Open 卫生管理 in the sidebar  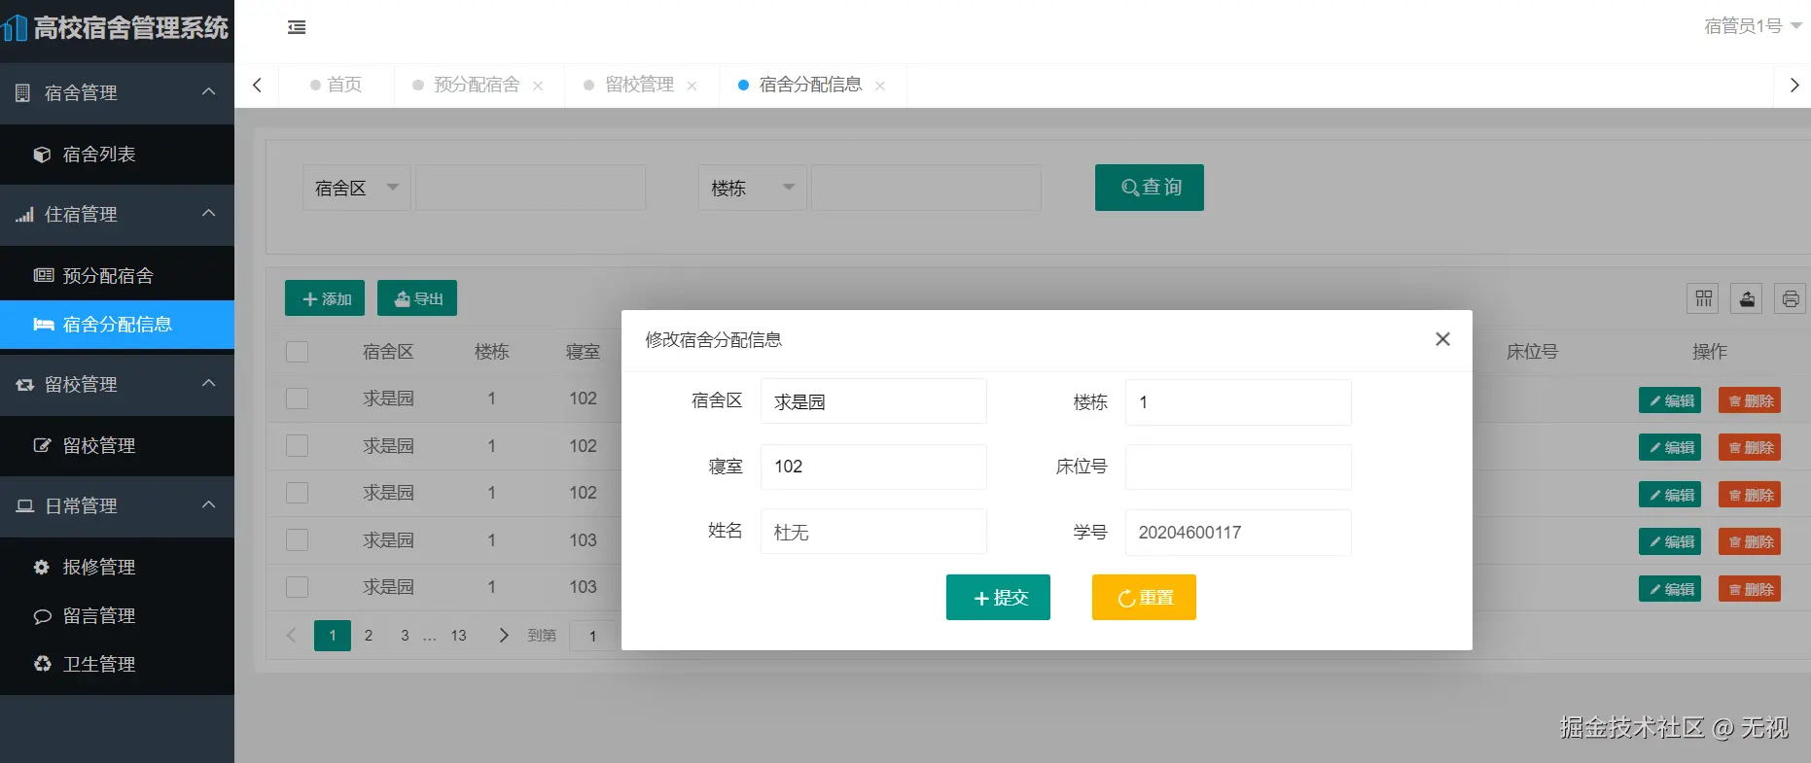pyautogui.click(x=117, y=665)
